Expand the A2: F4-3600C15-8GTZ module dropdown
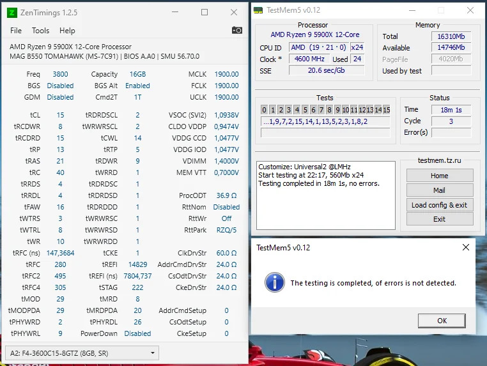 [x=153, y=353]
